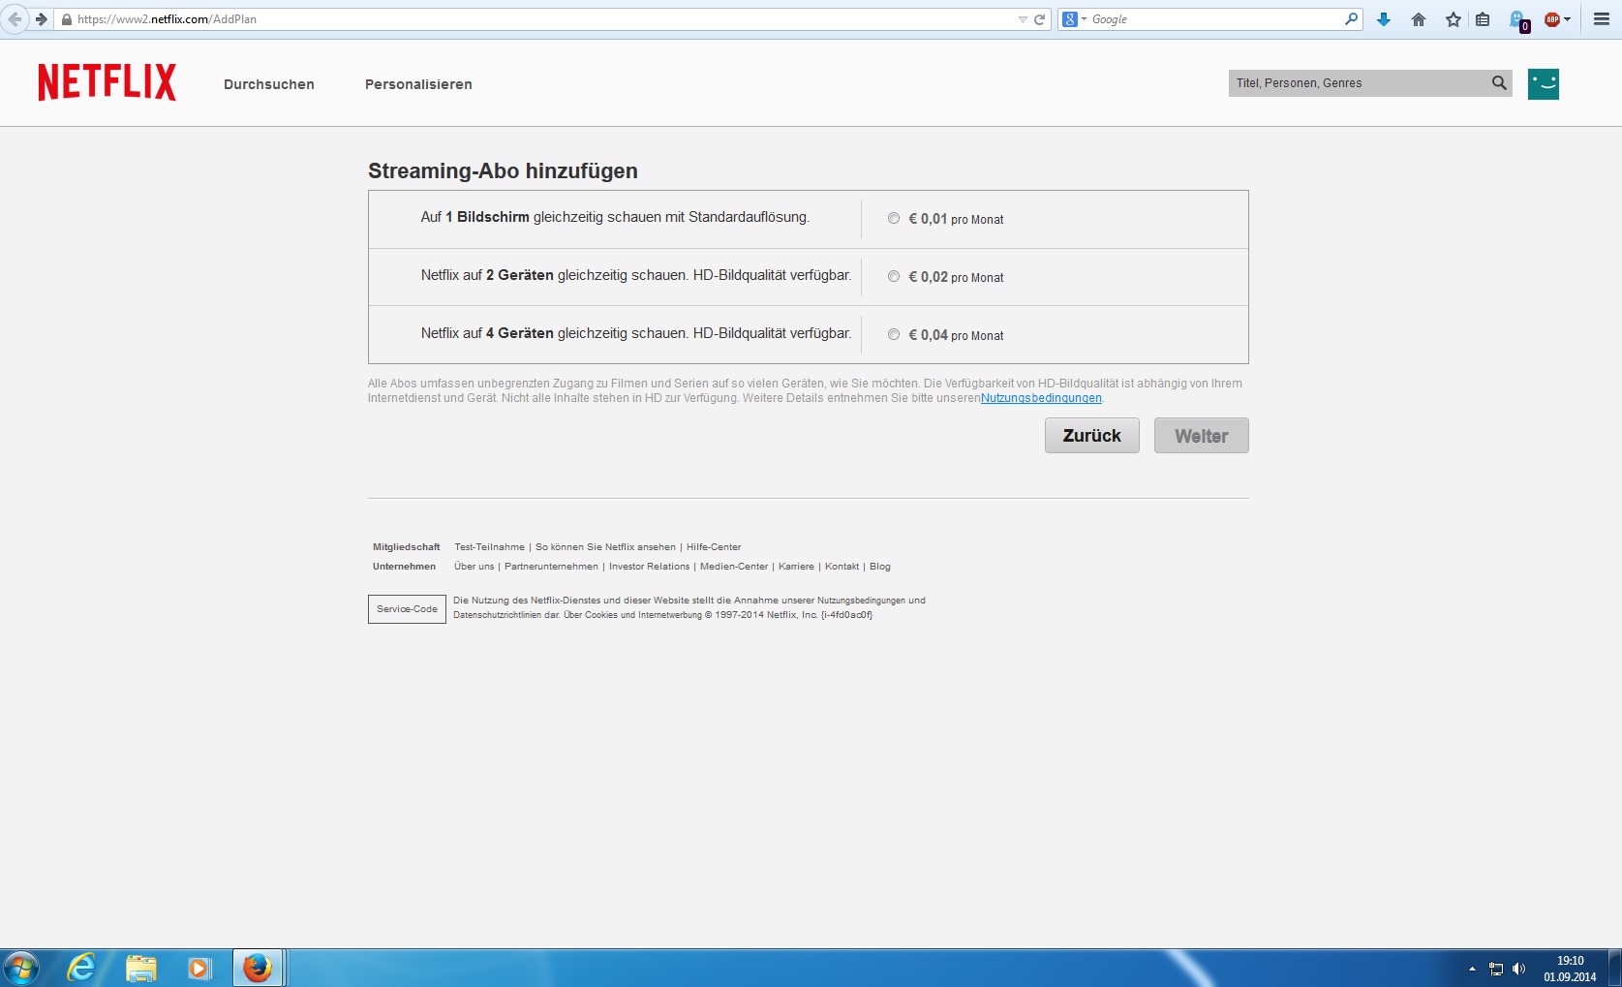Click the Streaming-Abo hinzufügen heading
1622x987 pixels.
click(503, 171)
